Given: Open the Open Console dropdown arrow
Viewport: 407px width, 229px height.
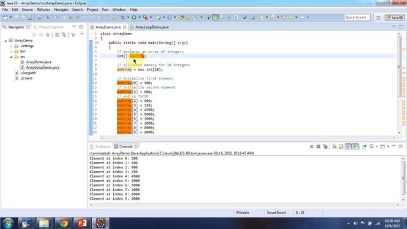Looking at the screenshot, I should [x=388, y=147].
